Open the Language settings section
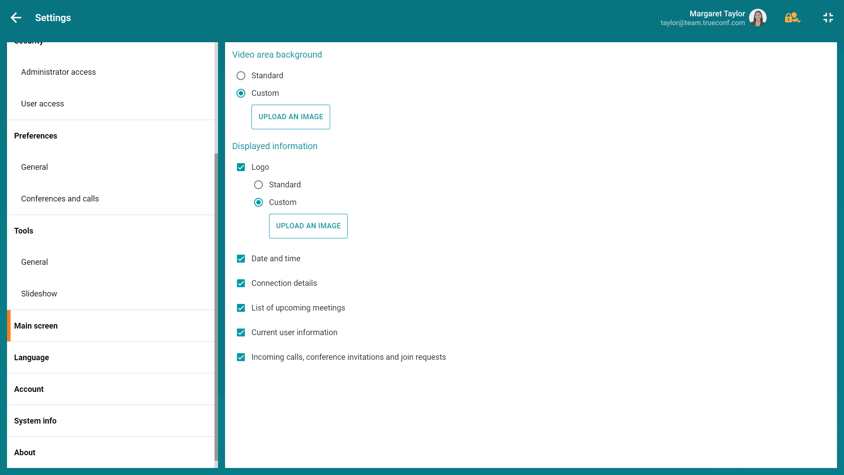Screen dimensions: 844x475 click(x=32, y=358)
